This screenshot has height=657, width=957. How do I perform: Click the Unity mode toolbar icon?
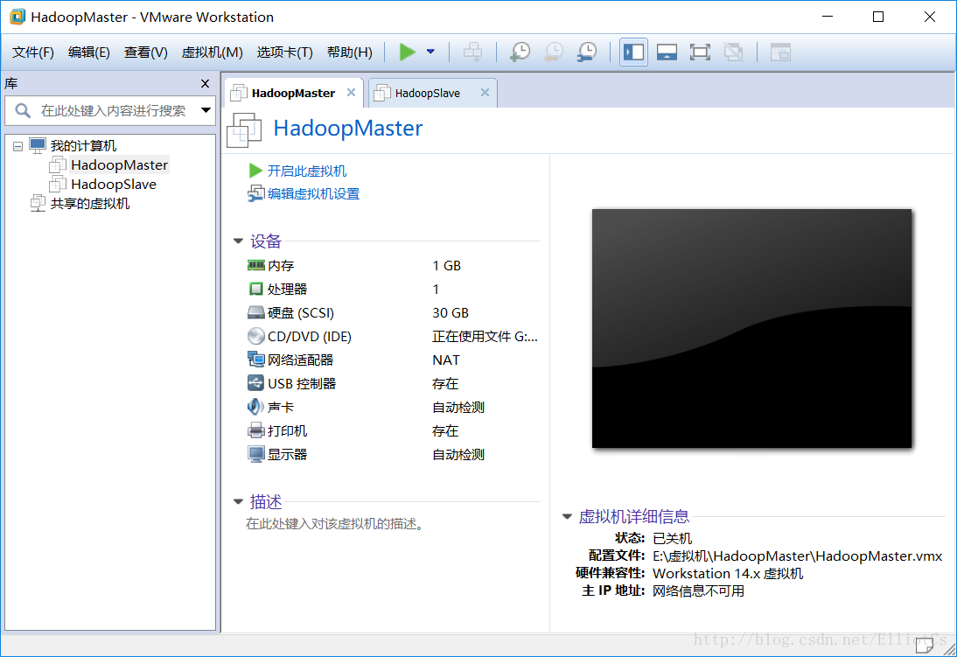(x=733, y=52)
